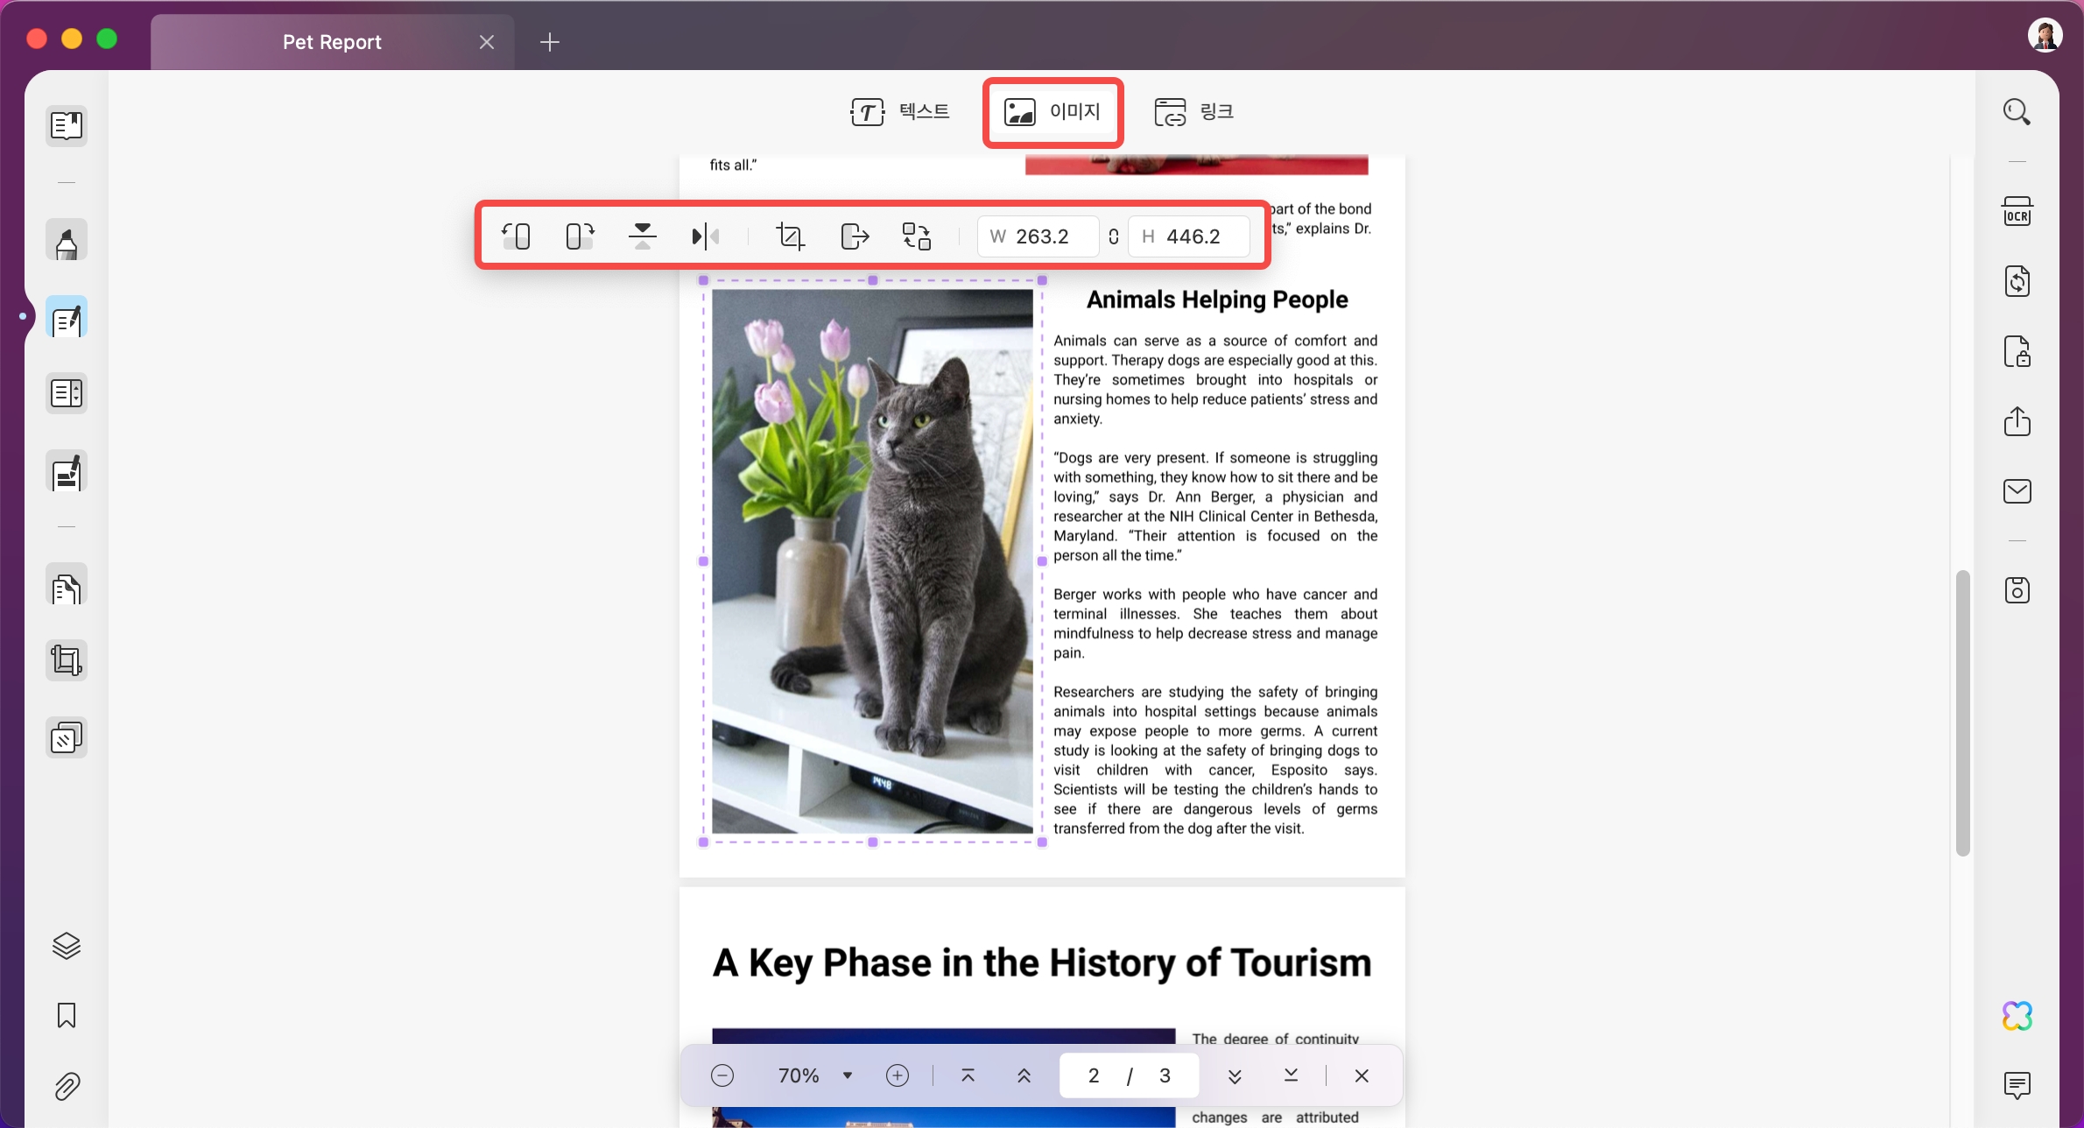Flip the image horizontally

(706, 236)
